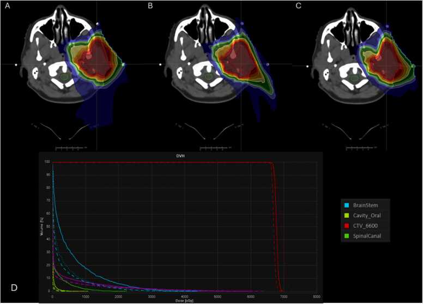Click the scale ruler below panel A
This screenshot has height=304, width=423.
tap(71, 147)
